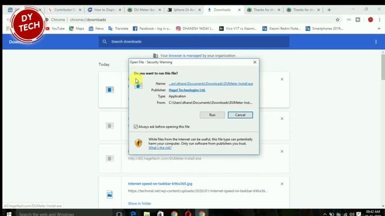Open the Vivo V17 vs Xiaomi bookmark
The height and width of the screenshot is (216, 385).
(x=238, y=29)
